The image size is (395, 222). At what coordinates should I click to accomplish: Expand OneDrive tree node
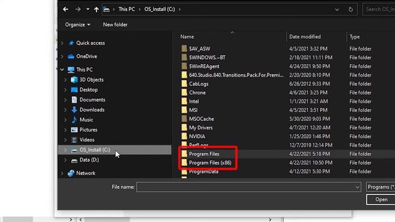click(x=62, y=56)
